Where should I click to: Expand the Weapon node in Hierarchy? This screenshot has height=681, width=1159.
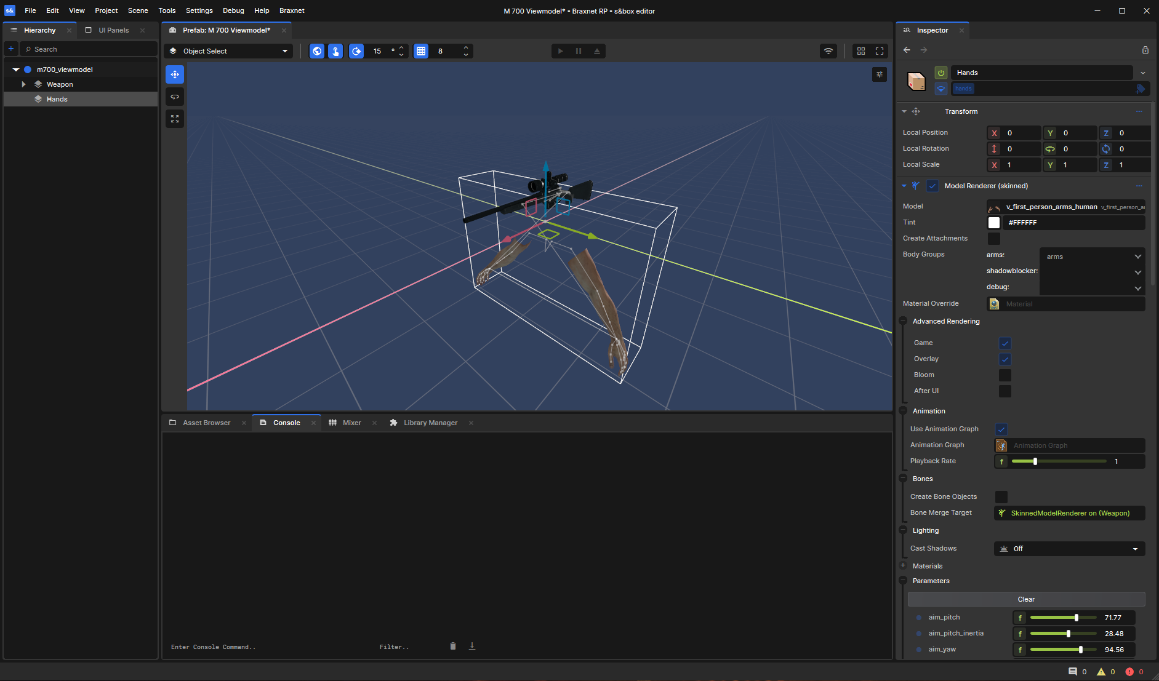tap(23, 84)
